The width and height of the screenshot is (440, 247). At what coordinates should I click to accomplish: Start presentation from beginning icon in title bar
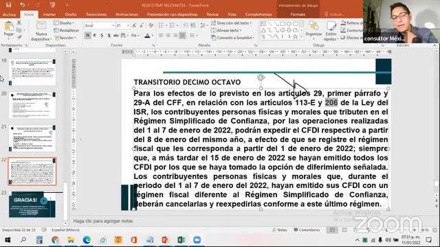pyautogui.click(x=52, y=5)
